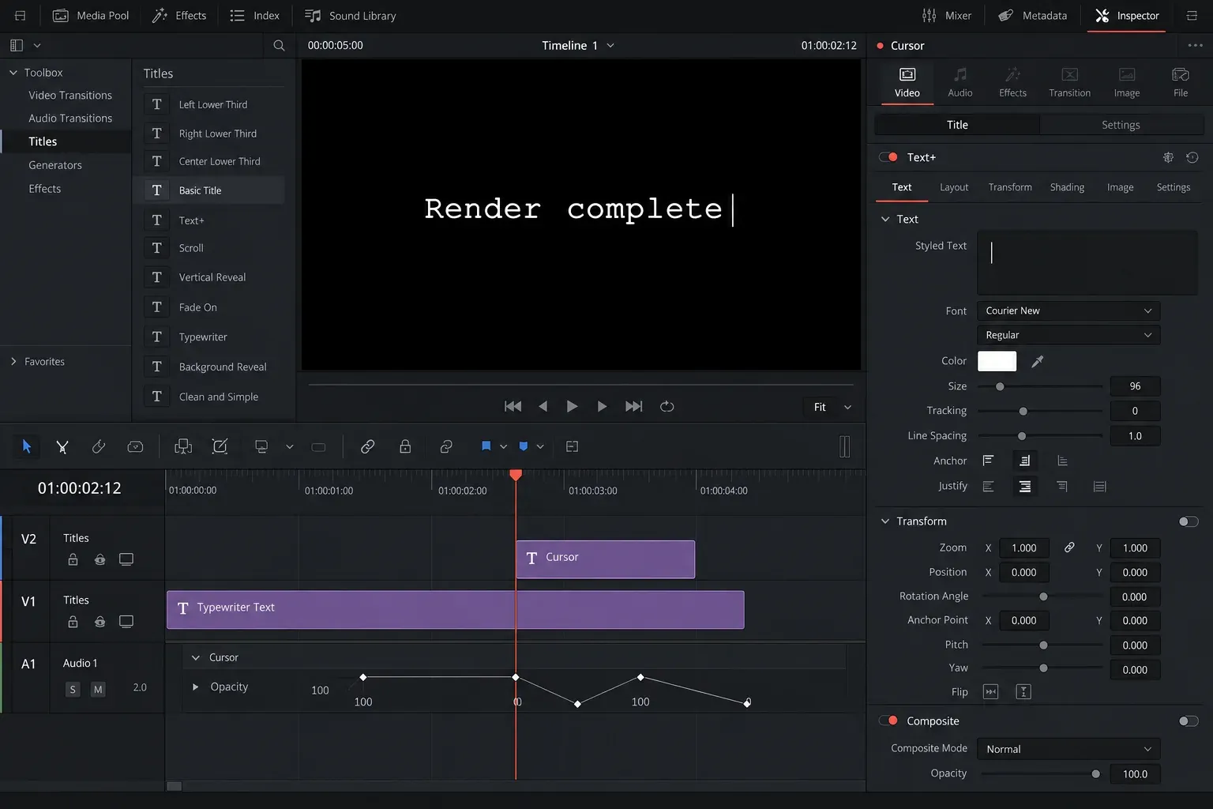Expand the Opacity keyframe curve row
1213x809 pixels.
pos(195,687)
